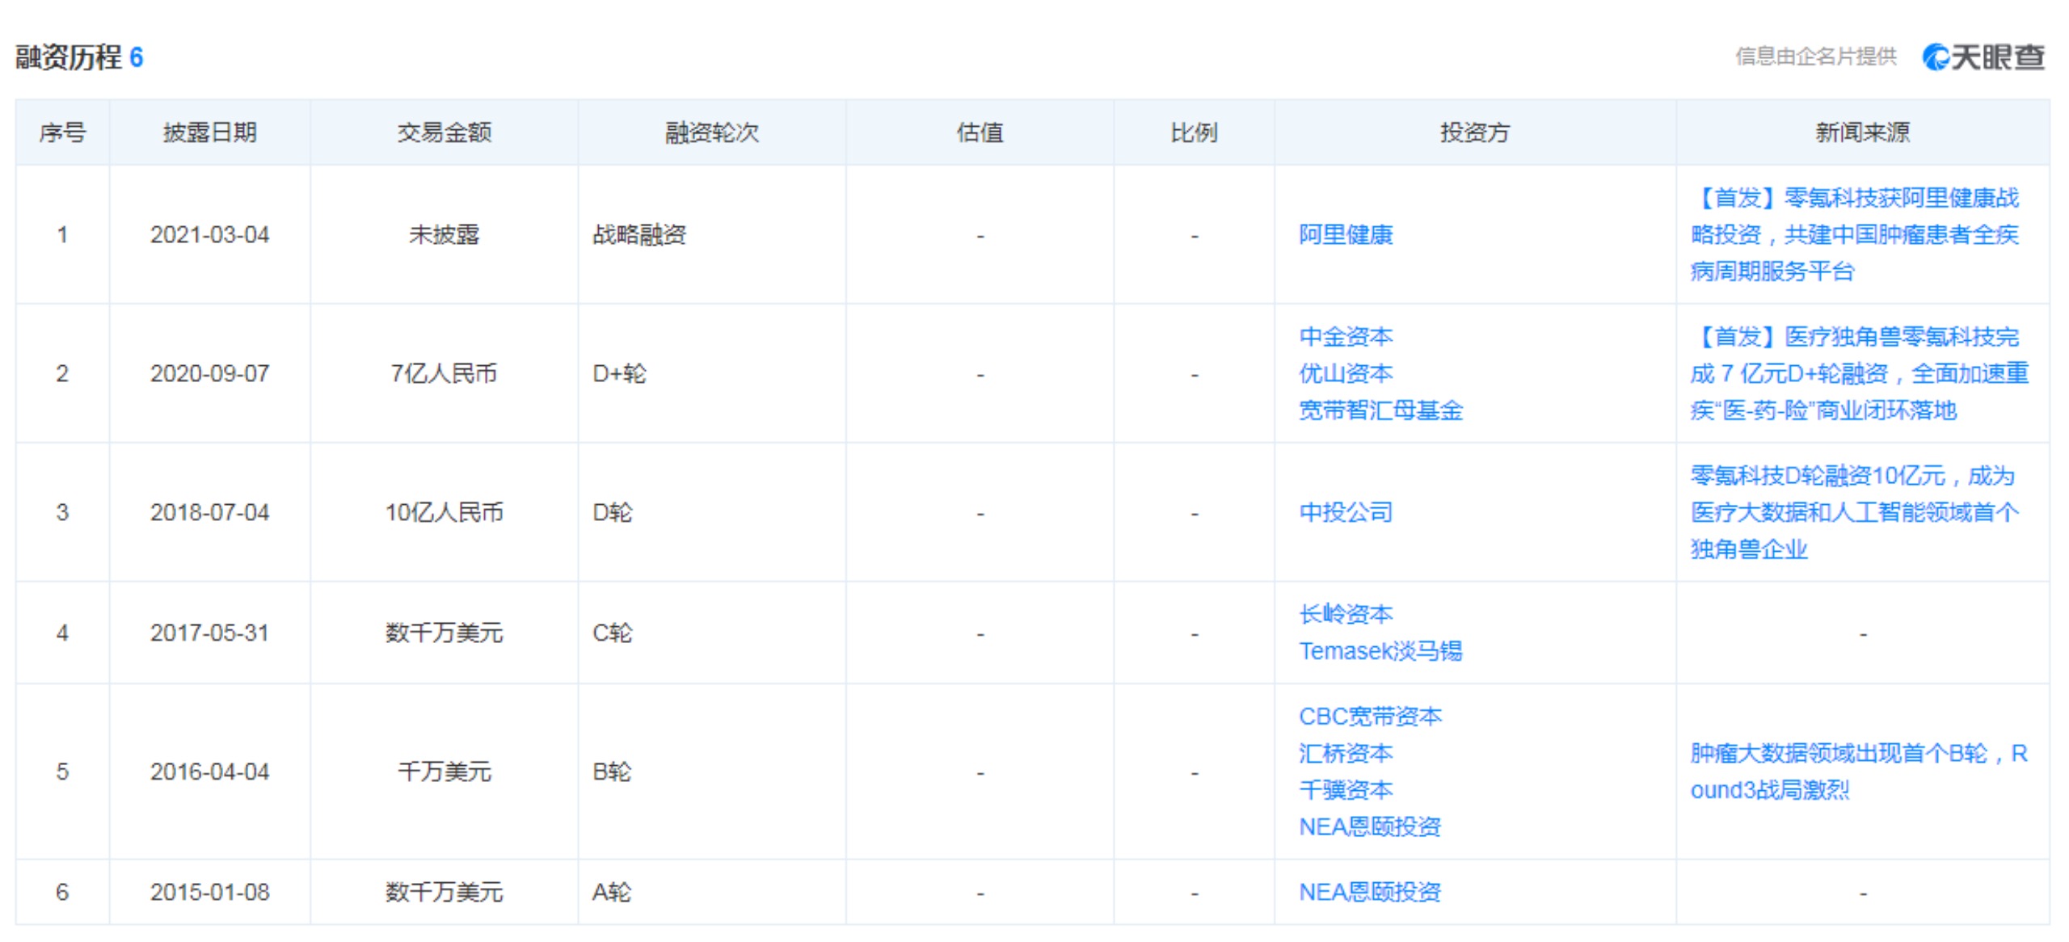The height and width of the screenshot is (942, 2069).
Task: Open 中金资本 investor link
Action: (1345, 337)
